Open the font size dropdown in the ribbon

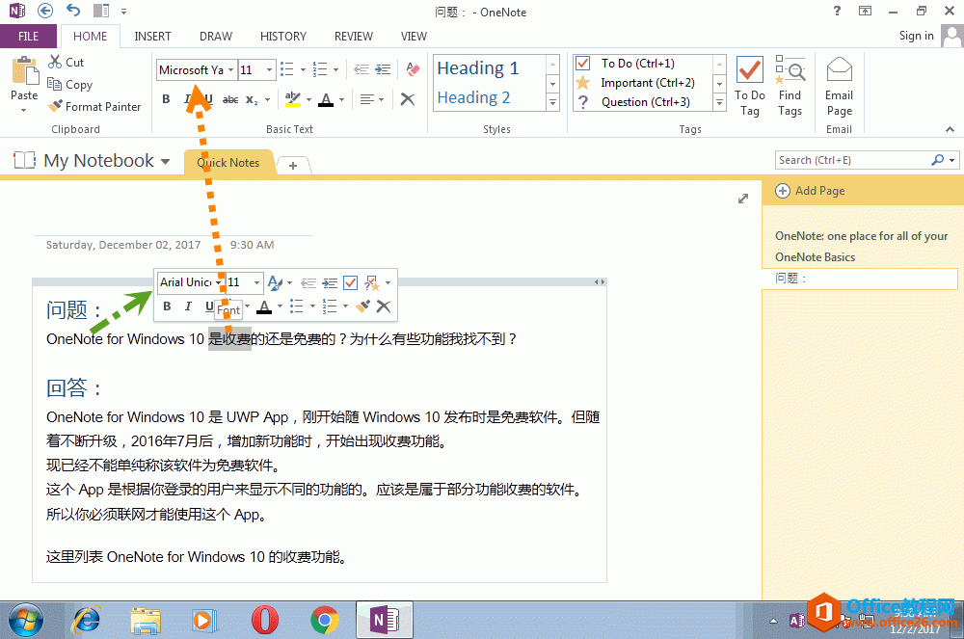tap(268, 69)
